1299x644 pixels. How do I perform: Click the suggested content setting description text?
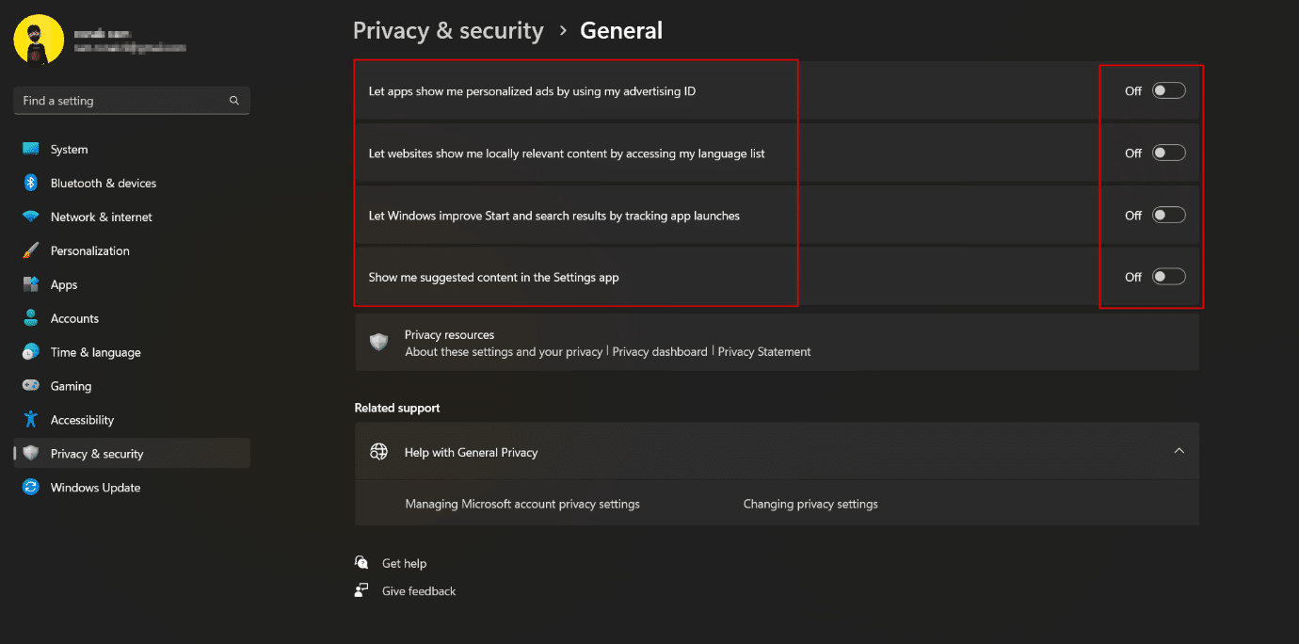point(493,278)
